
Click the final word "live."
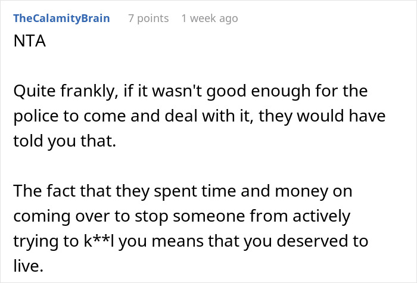pyautogui.click(x=26, y=266)
